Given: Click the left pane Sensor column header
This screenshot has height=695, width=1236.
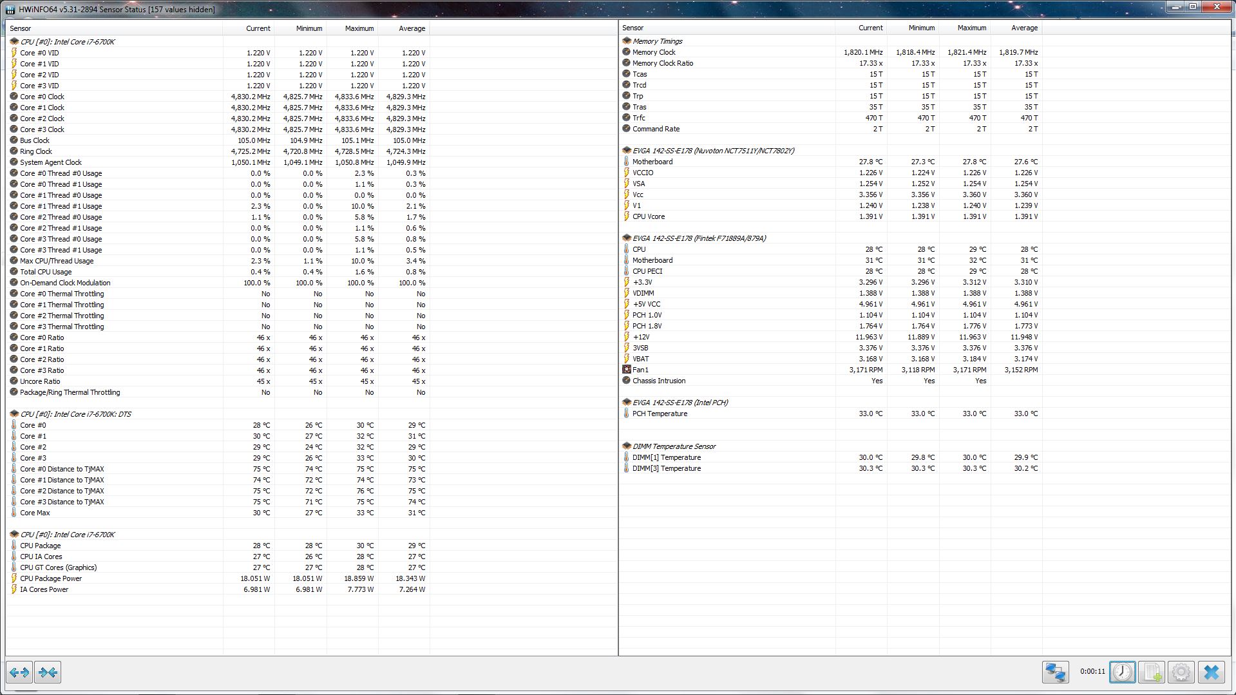Looking at the screenshot, I should click(x=114, y=28).
